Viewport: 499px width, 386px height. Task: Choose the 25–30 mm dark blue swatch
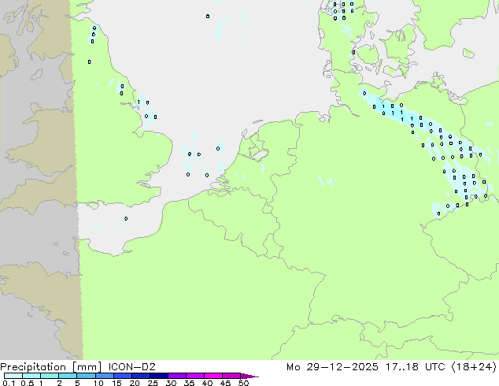point(158,376)
